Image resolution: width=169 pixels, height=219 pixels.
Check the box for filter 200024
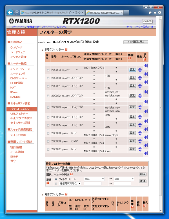(48, 117)
